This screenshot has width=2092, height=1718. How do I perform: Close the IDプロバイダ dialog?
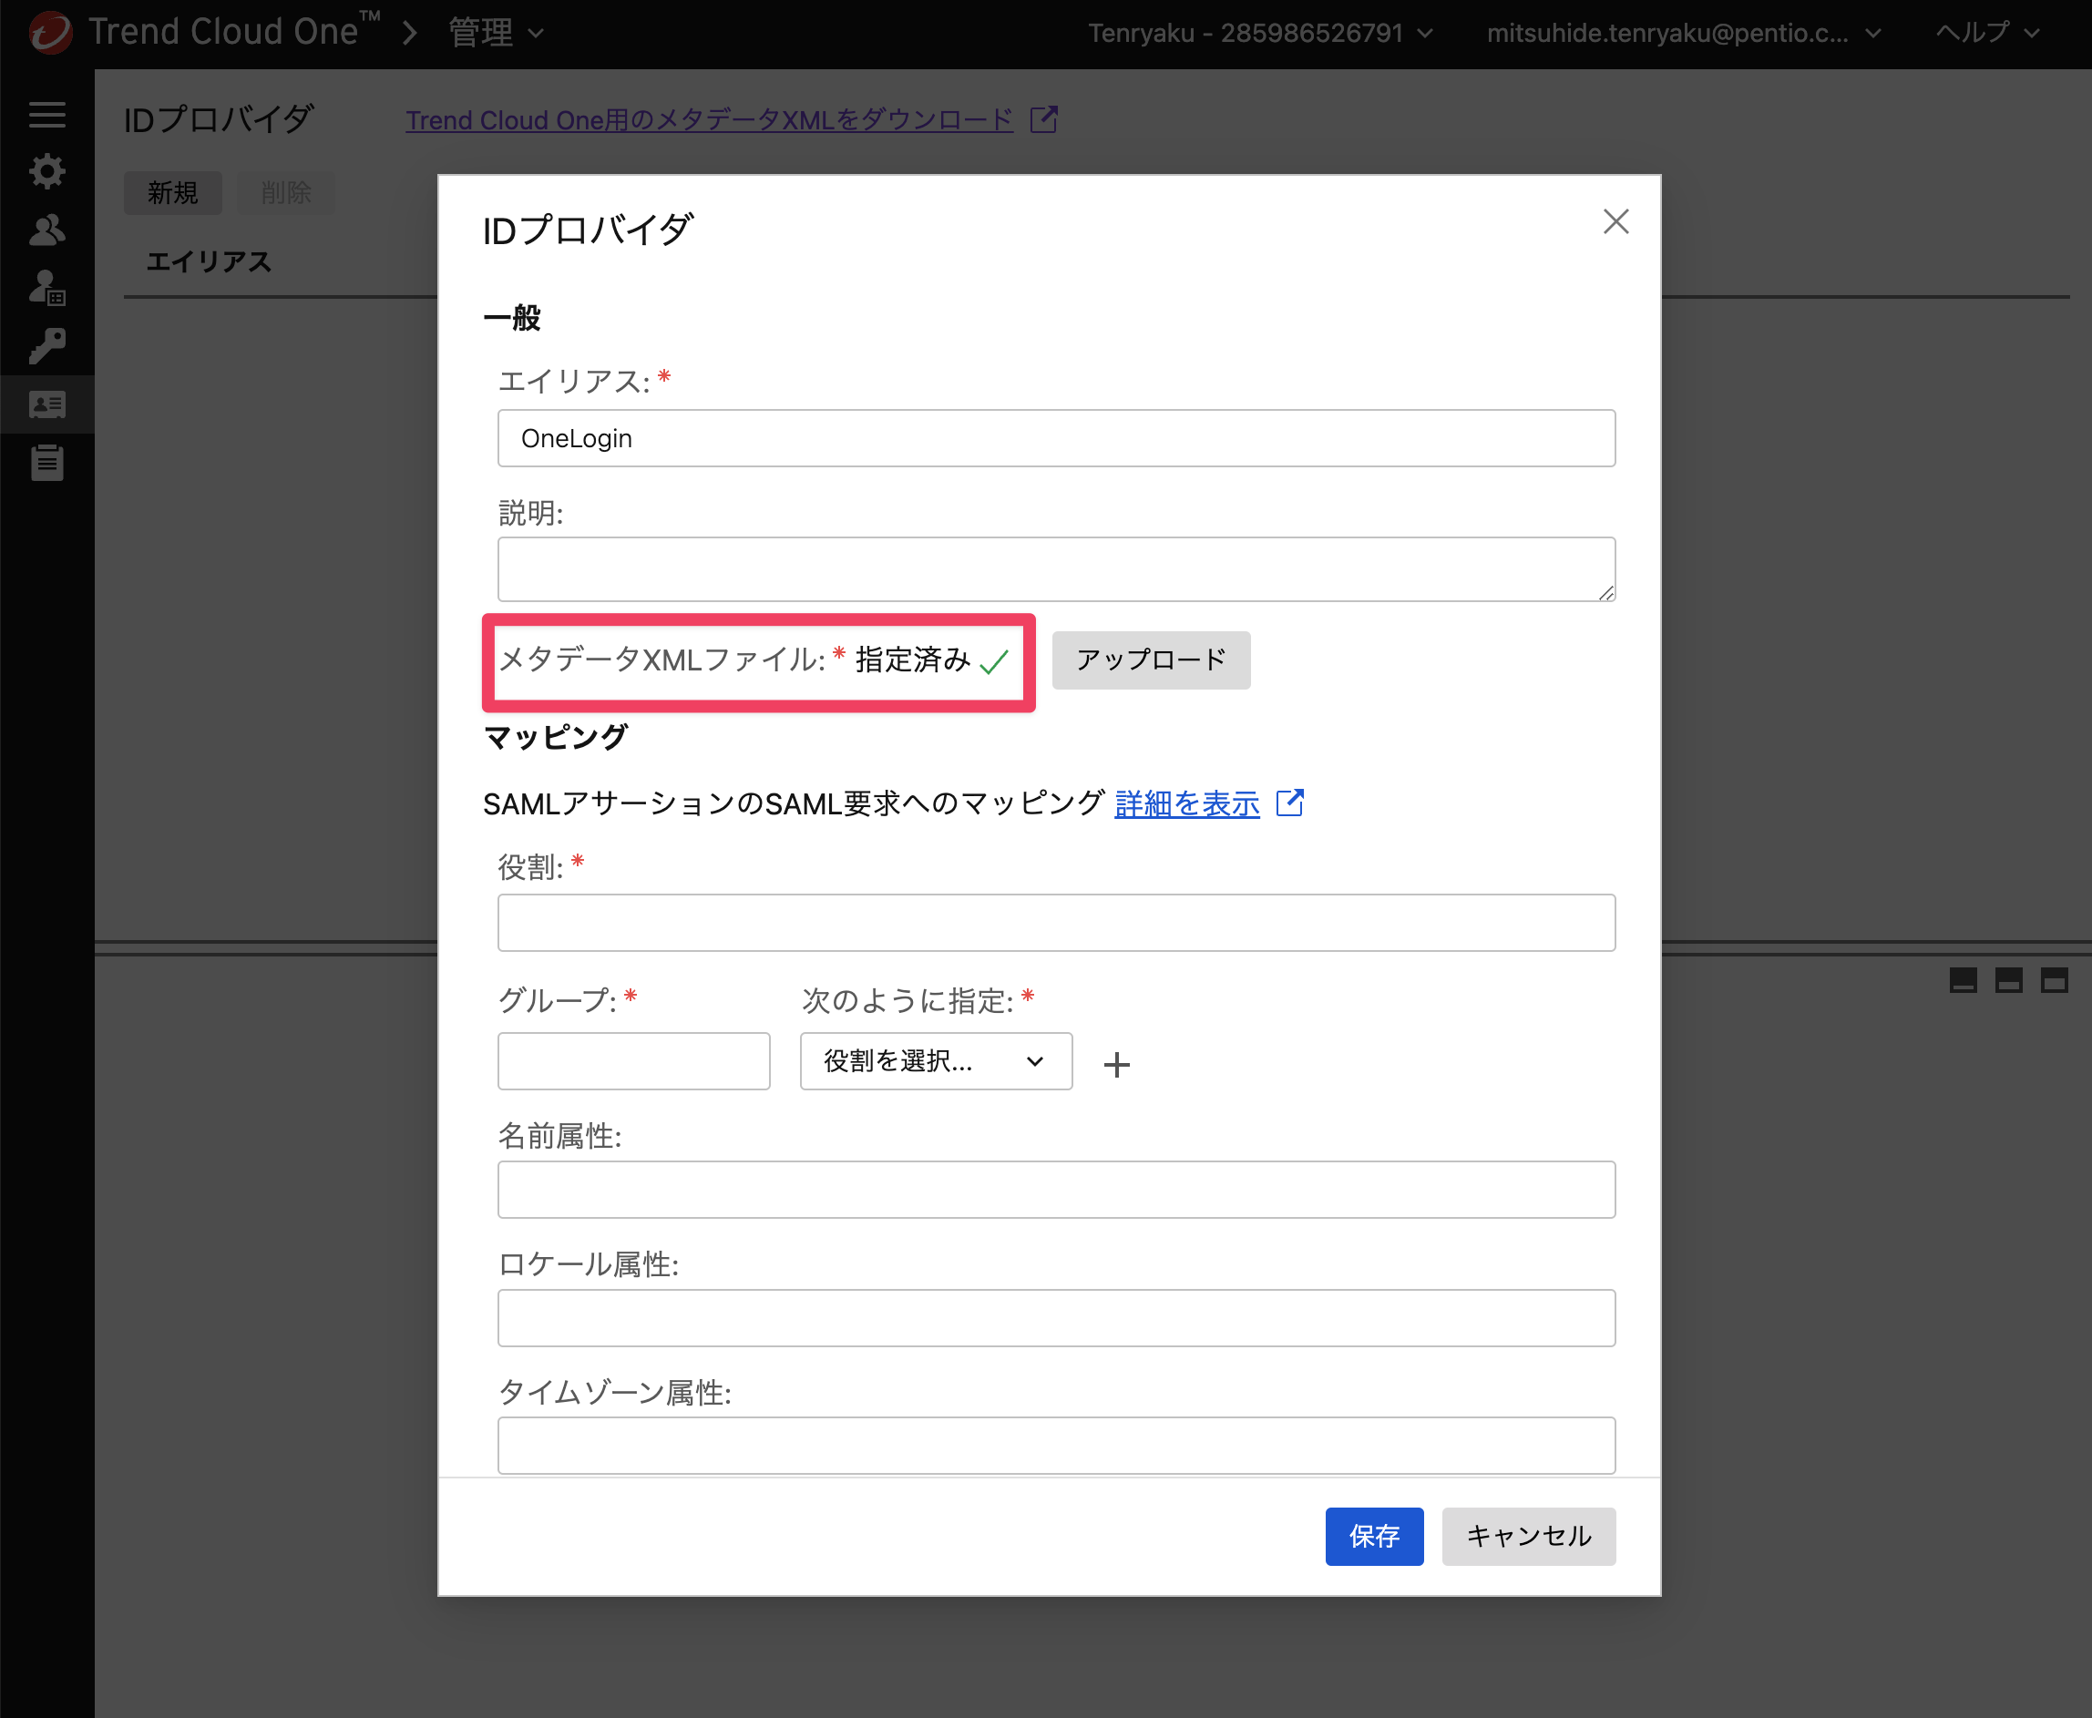click(1615, 220)
